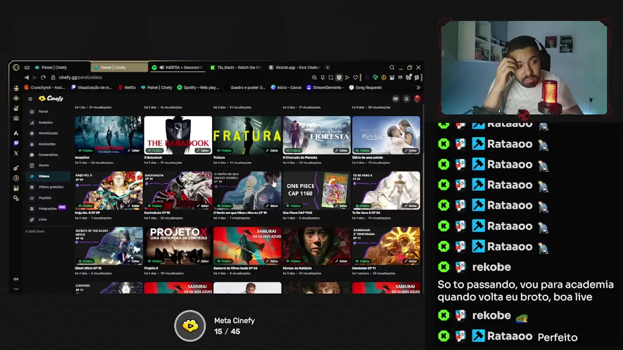Toggle Público badge on Inception video
Viewport: 623px width, 350px height.
[86, 151]
